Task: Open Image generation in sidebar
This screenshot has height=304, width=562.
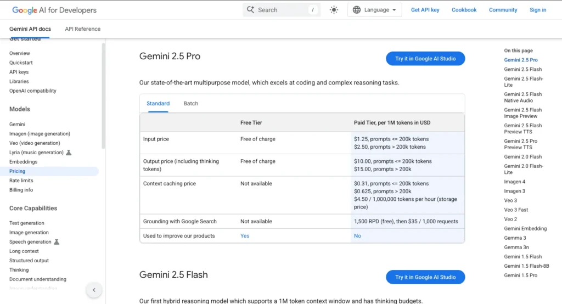Action: (x=29, y=232)
